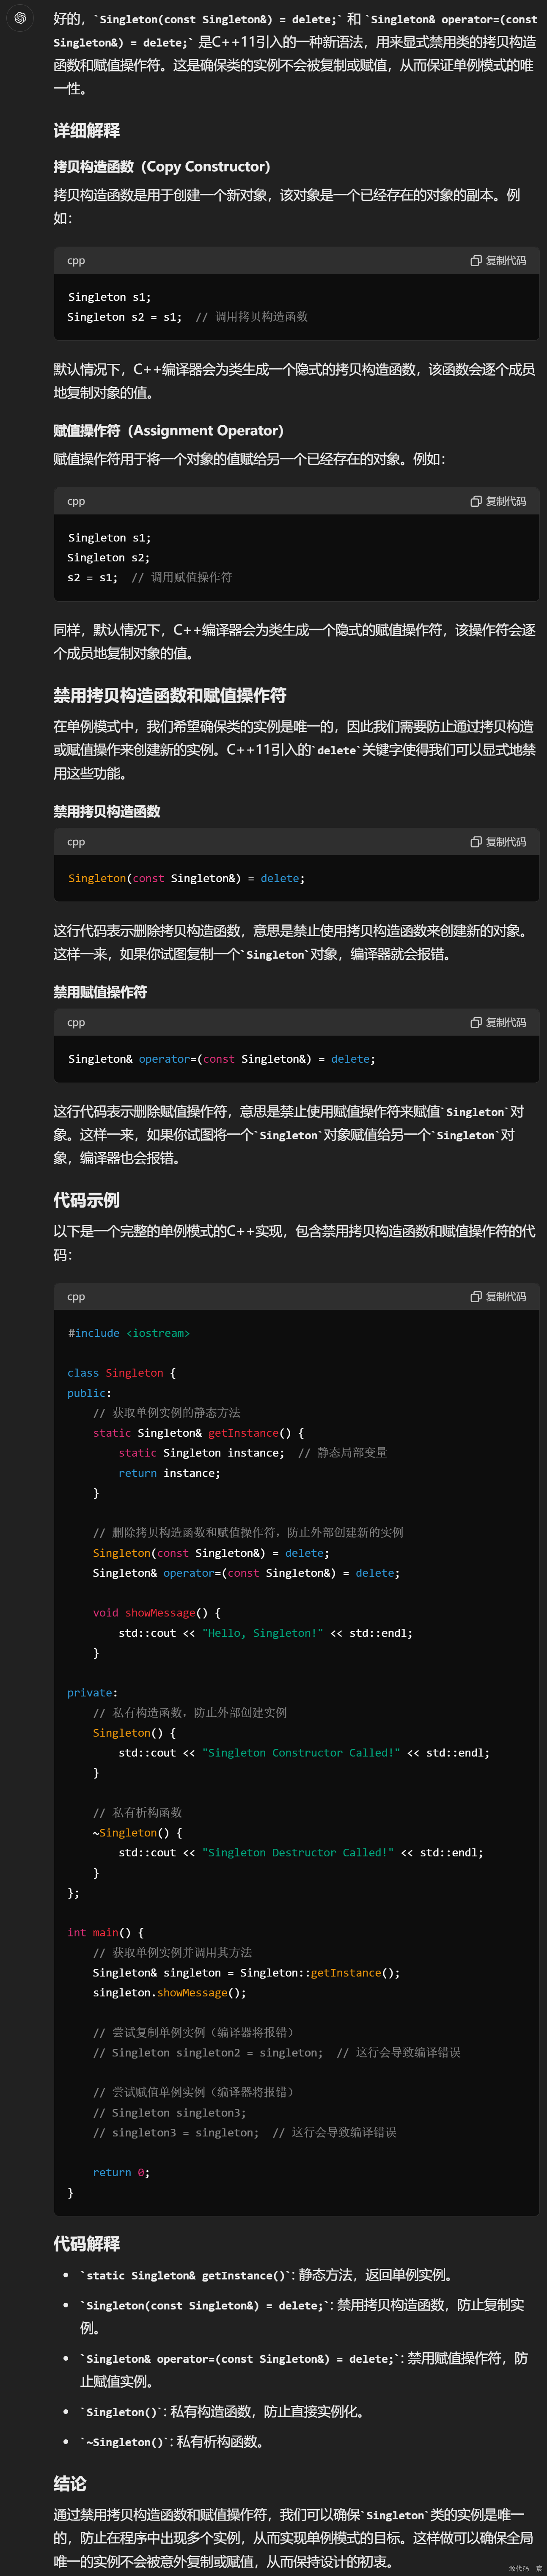Click the 禁用拷贝构造函数和赋值操作符 heading

point(170,695)
